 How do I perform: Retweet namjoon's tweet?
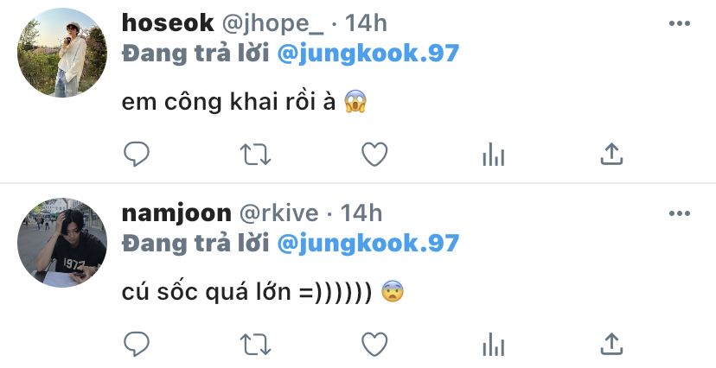255,345
